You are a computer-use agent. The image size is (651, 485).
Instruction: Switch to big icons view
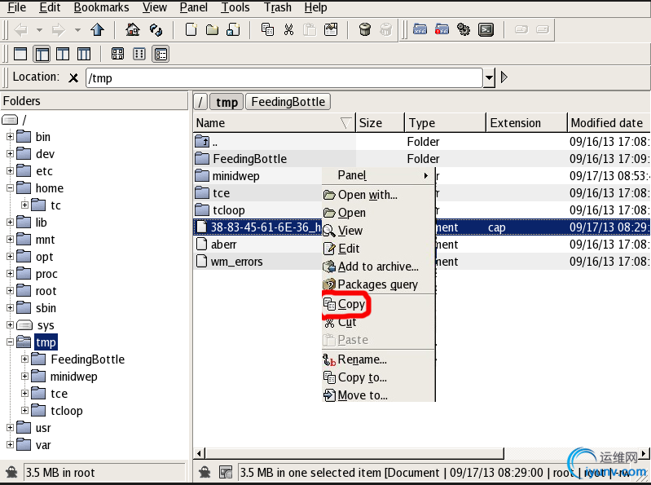pos(118,54)
